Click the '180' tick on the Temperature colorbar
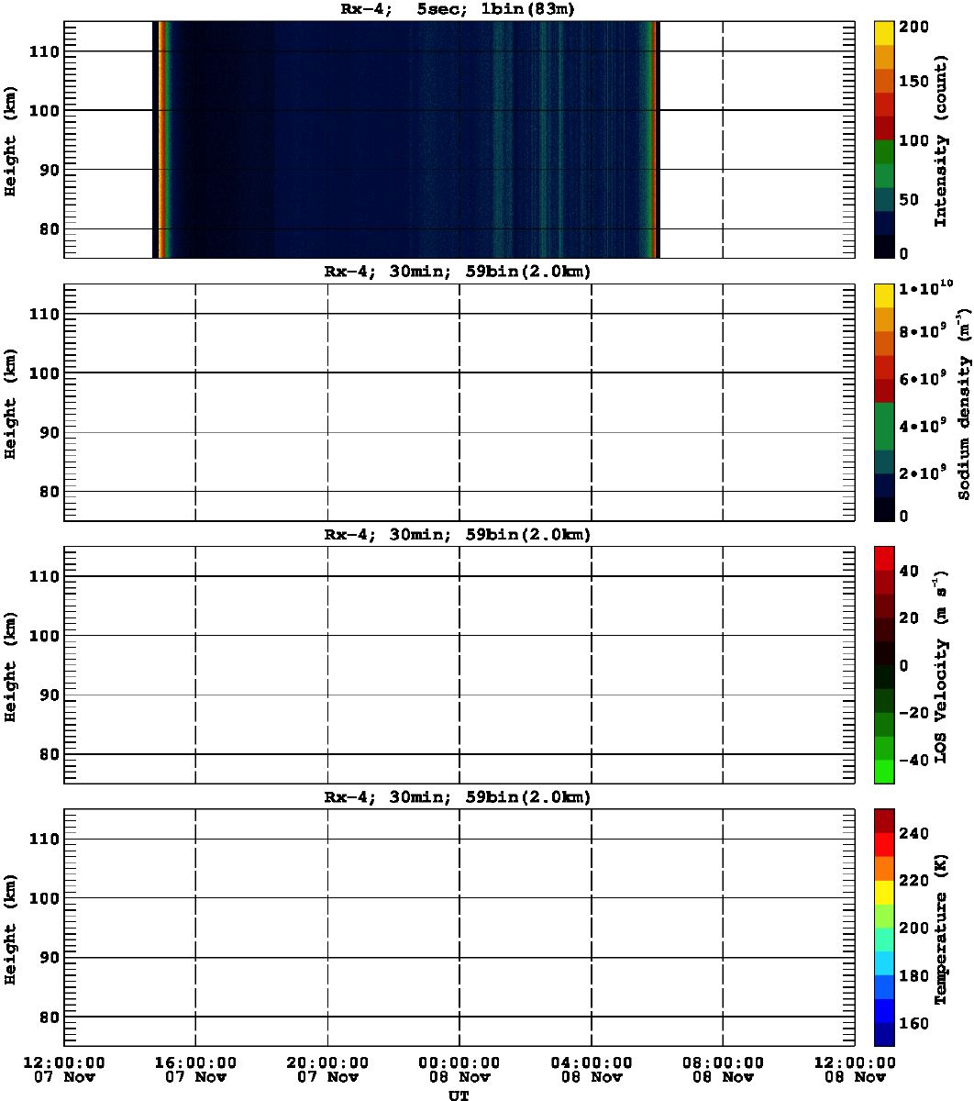 pos(913,975)
